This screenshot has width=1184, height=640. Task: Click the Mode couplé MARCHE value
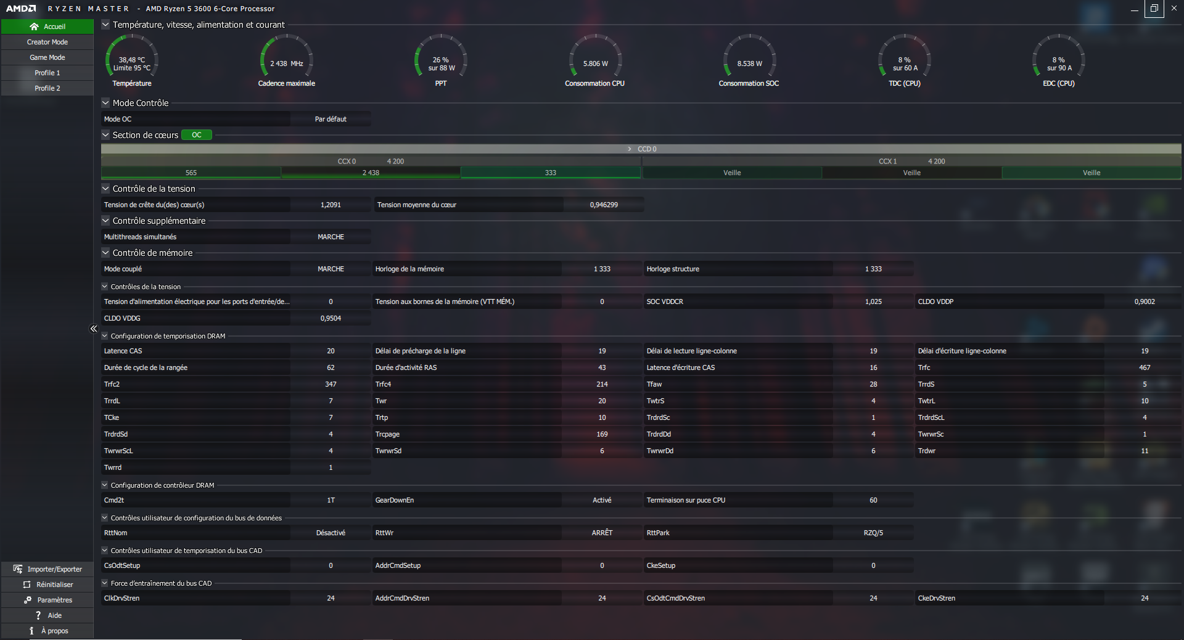coord(331,269)
